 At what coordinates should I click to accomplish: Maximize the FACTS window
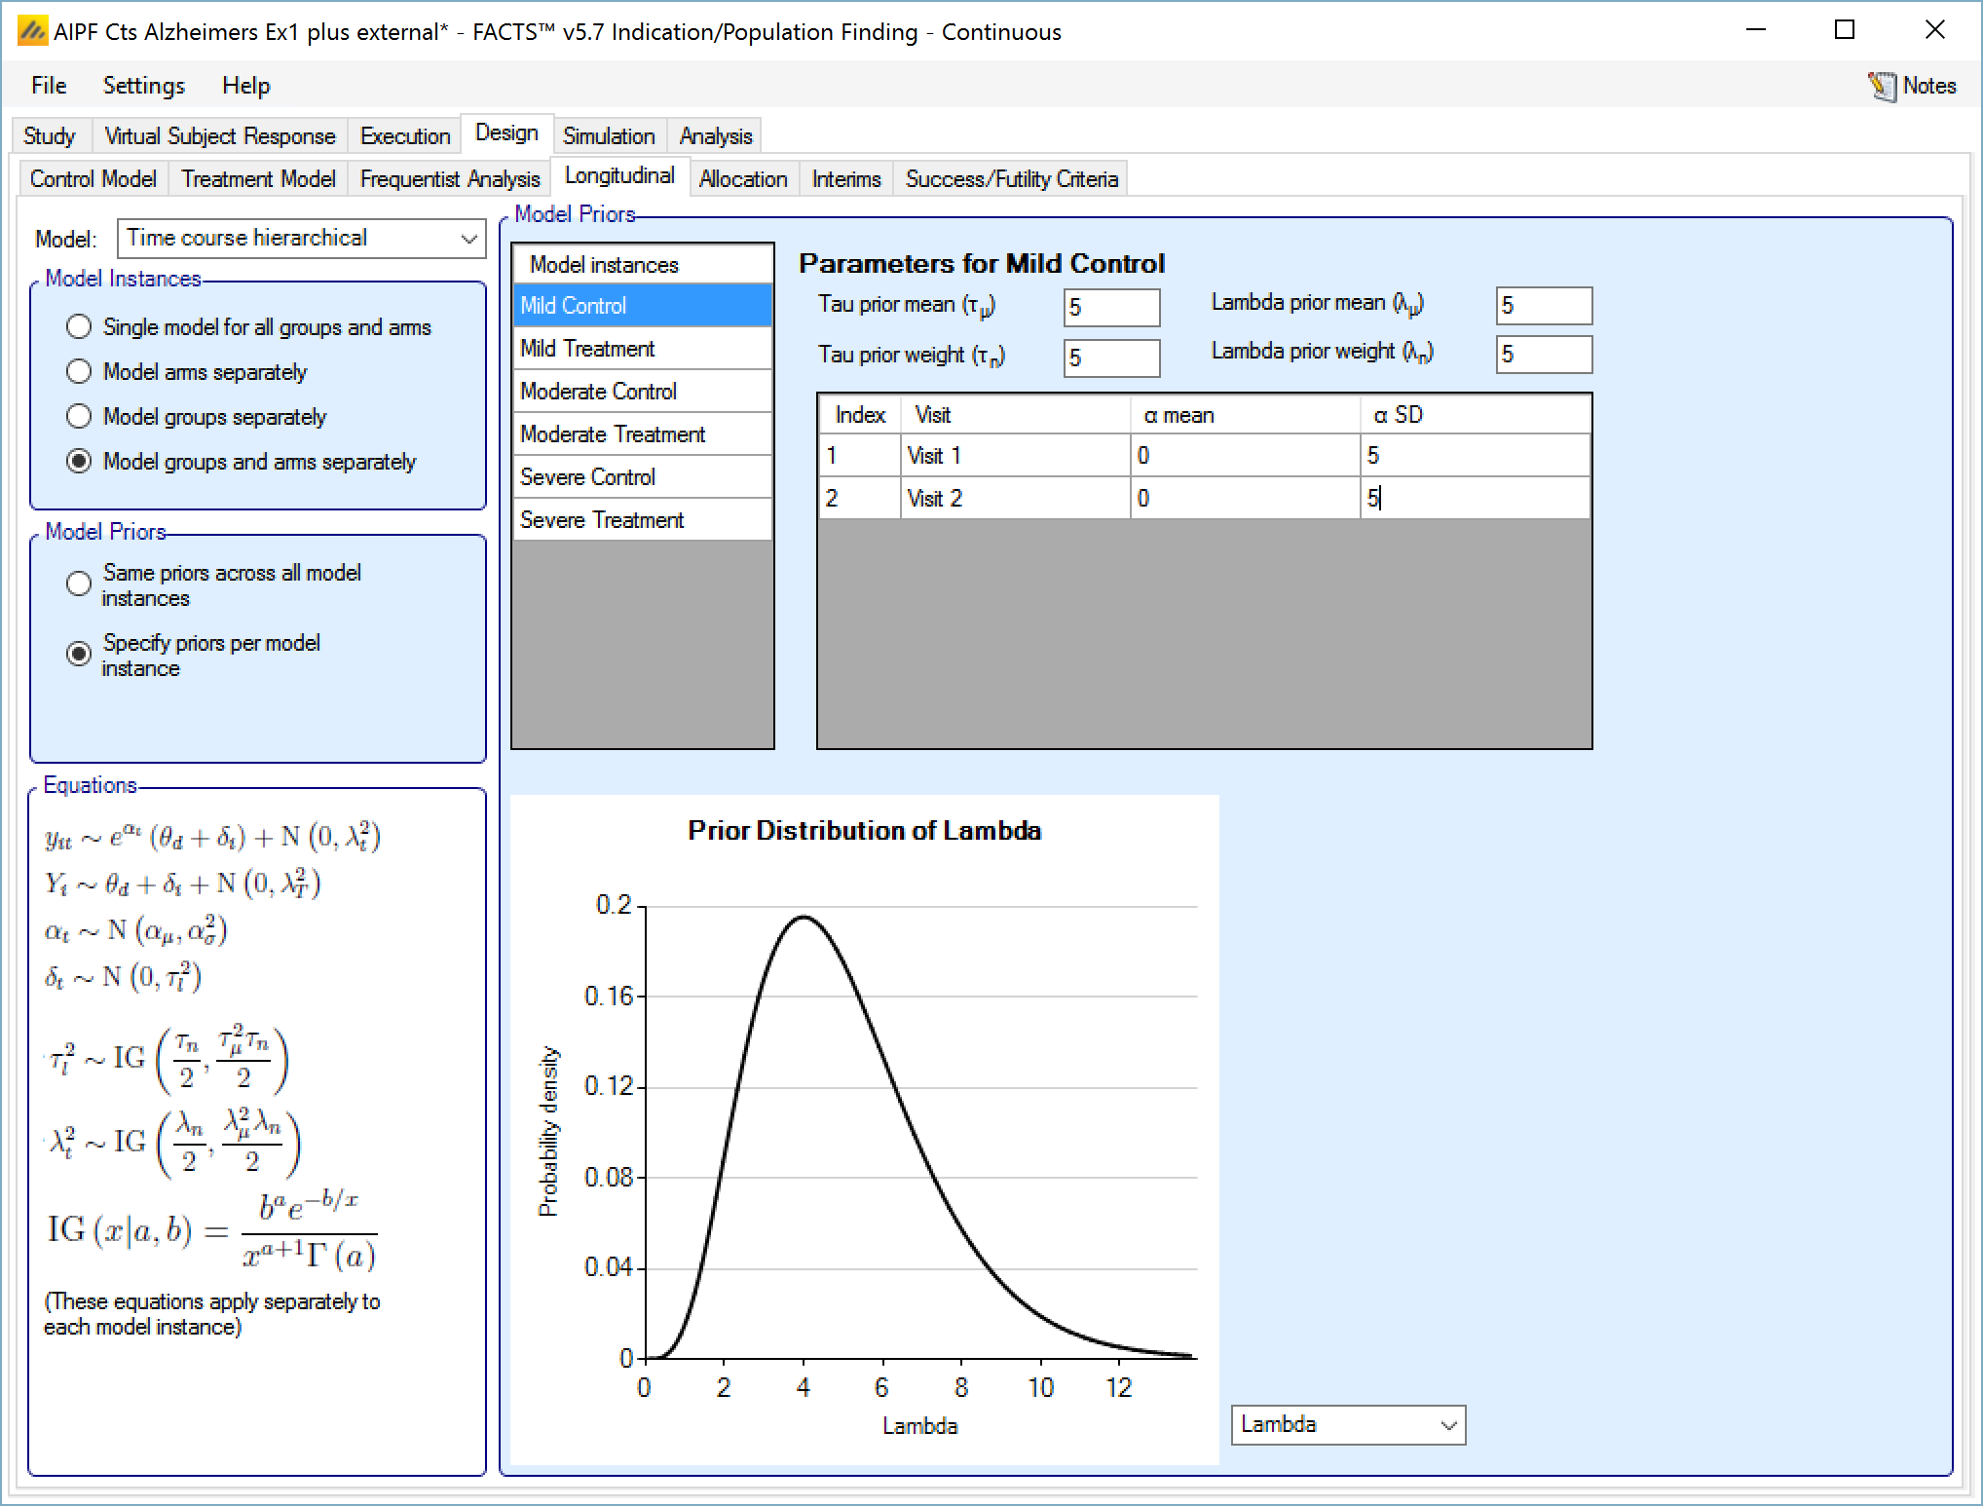(x=1844, y=30)
